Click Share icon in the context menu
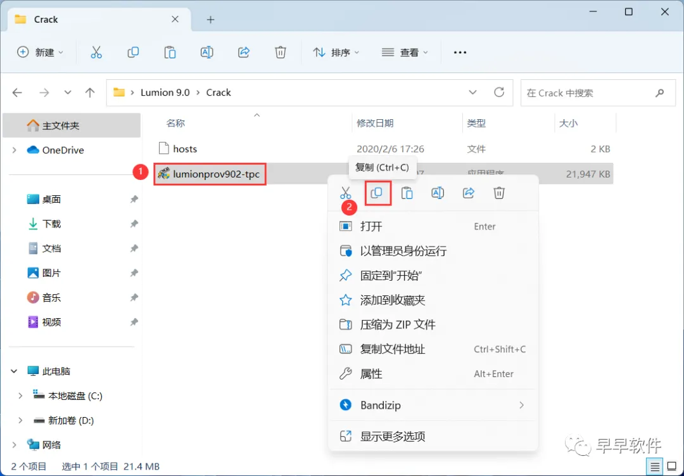Screen dimensions: 684x476 [x=469, y=193]
